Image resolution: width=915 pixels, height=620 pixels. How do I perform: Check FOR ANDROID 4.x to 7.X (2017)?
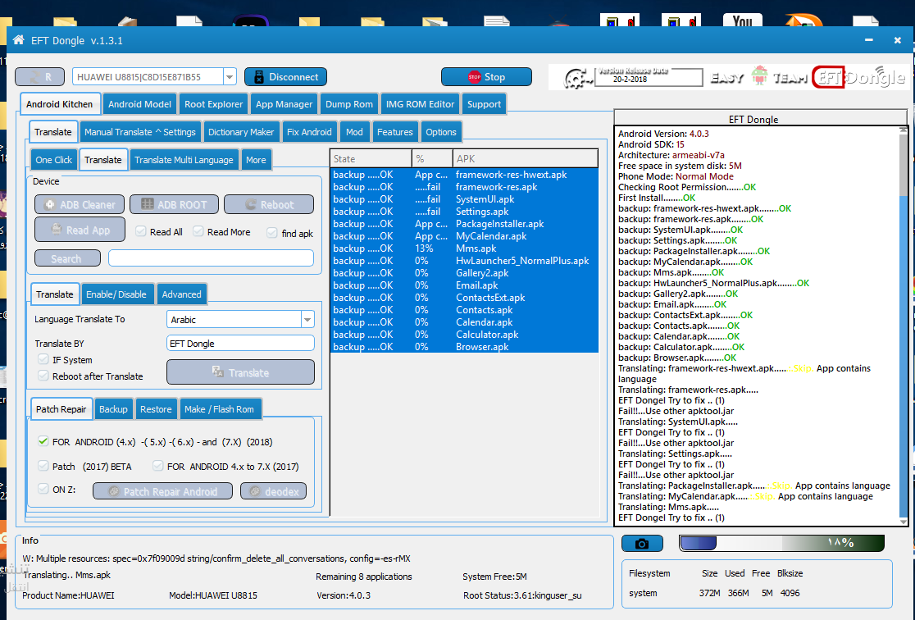pyautogui.click(x=157, y=465)
